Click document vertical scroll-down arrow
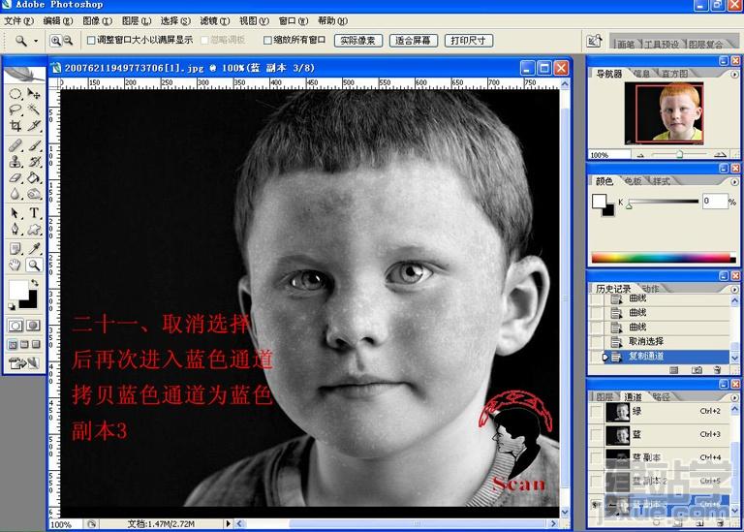This screenshot has height=532, width=744. tap(565, 512)
